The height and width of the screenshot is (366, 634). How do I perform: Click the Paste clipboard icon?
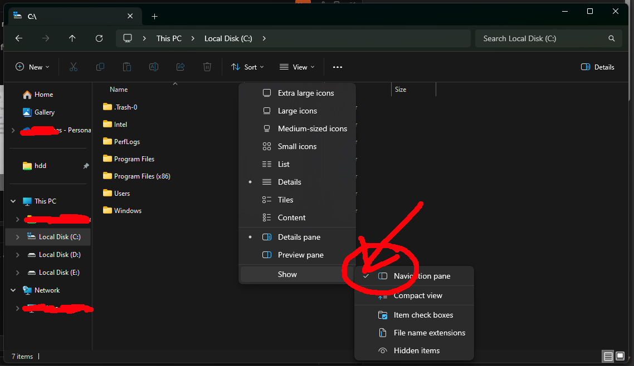(127, 67)
